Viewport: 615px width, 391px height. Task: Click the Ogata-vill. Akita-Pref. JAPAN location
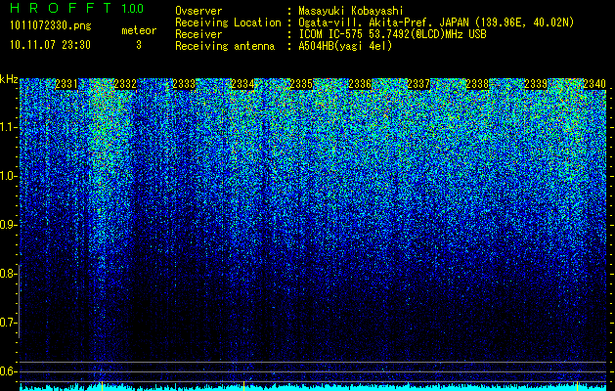pos(436,22)
